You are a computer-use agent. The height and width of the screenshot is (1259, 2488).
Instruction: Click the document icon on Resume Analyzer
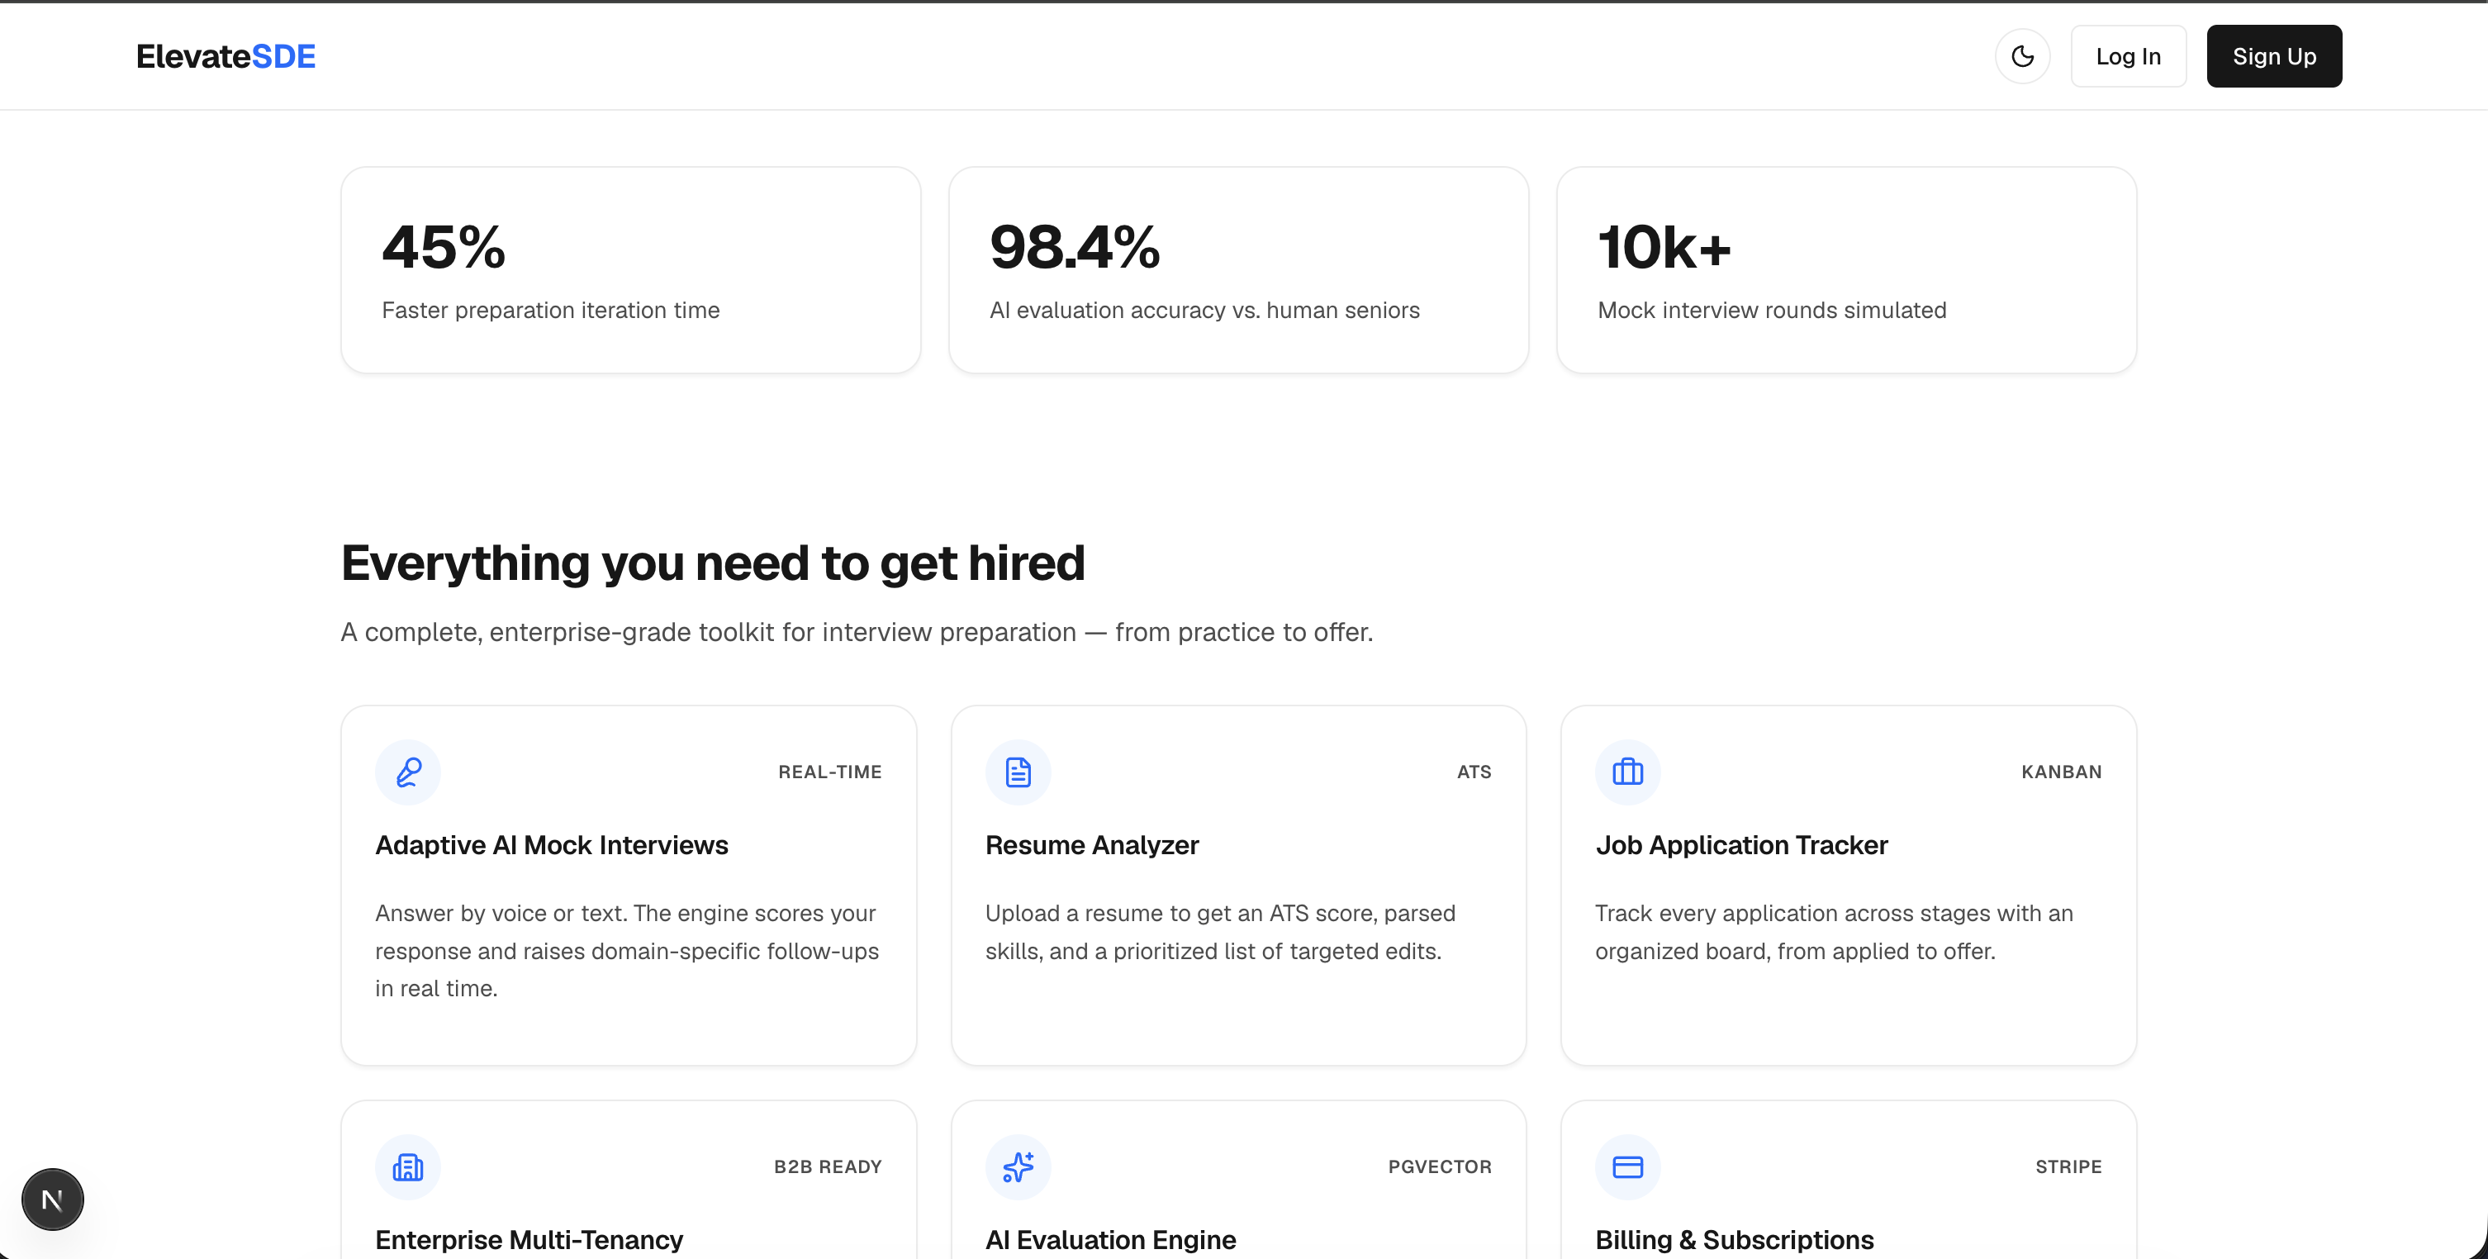(1018, 772)
